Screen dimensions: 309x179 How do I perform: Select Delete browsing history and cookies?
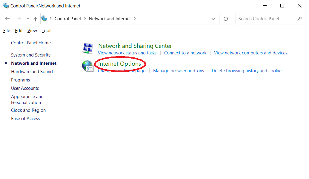[x=247, y=71]
